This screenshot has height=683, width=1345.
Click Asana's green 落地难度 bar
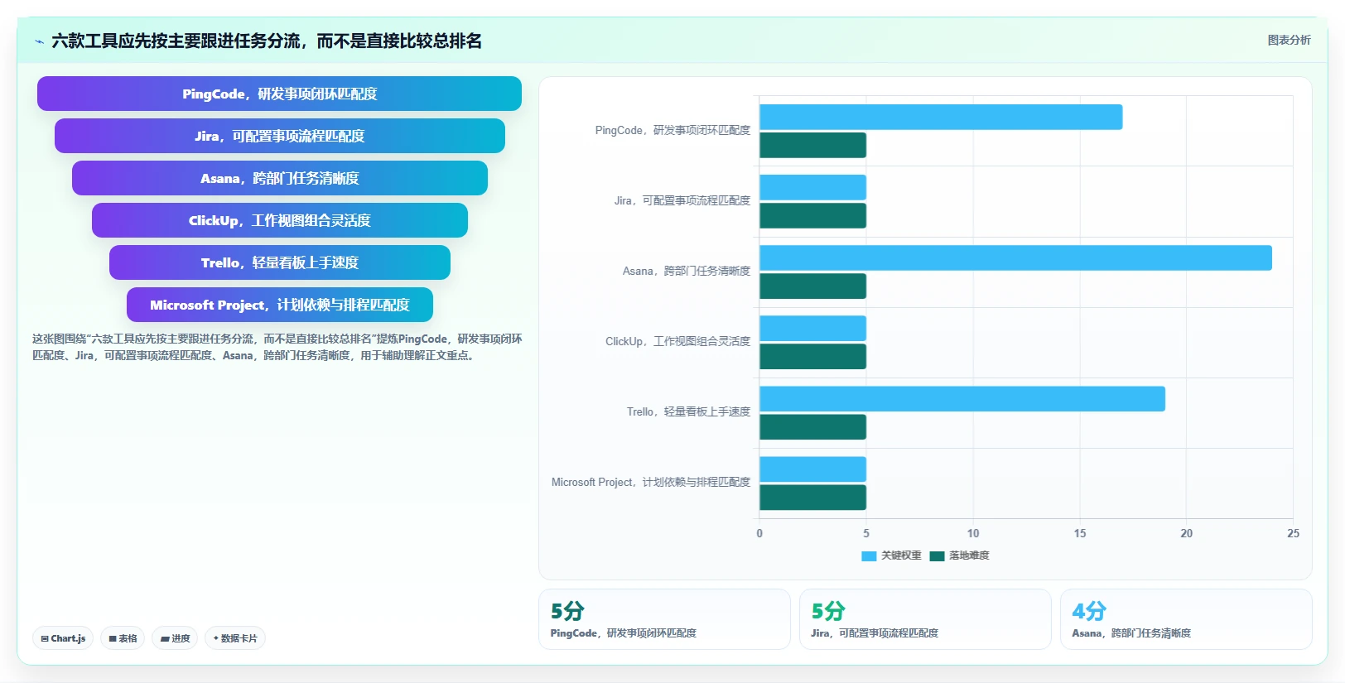click(x=812, y=286)
